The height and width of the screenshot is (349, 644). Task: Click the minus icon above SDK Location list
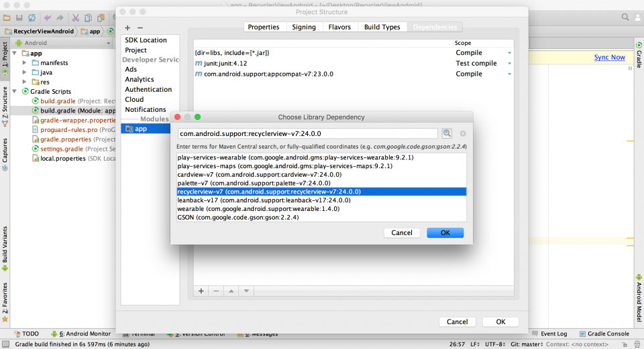point(140,28)
